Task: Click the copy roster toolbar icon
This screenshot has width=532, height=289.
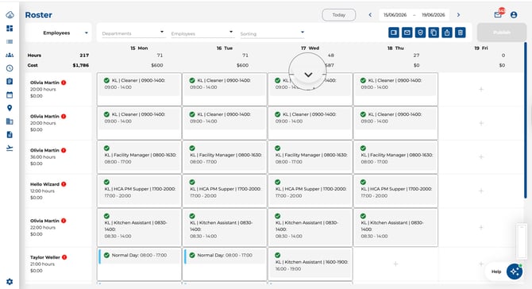Action: click(x=434, y=33)
